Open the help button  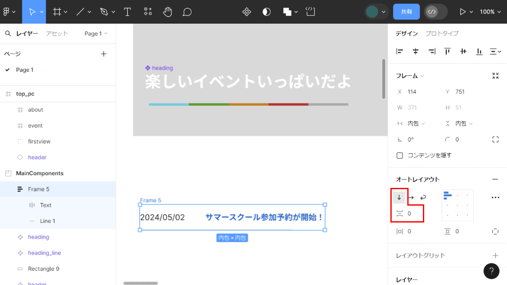point(491,271)
